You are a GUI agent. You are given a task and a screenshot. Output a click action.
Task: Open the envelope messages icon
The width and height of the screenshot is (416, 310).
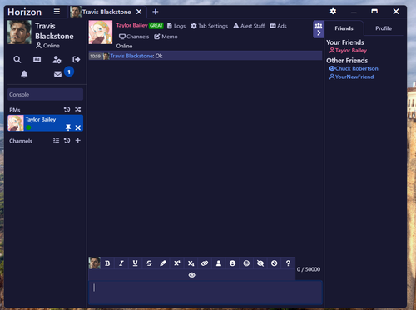57,74
